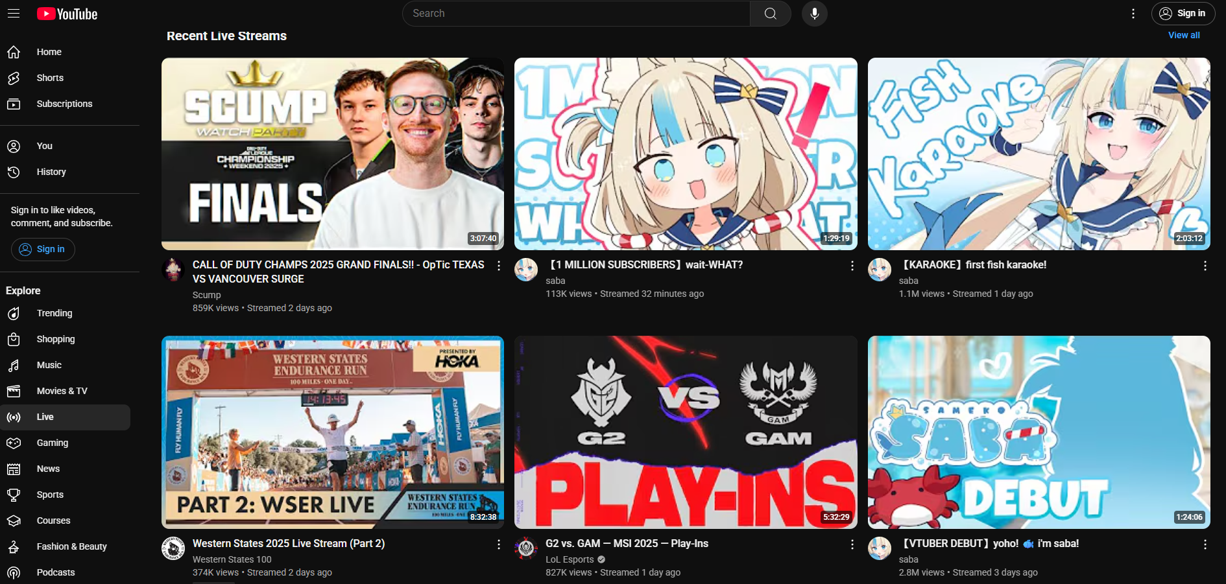Click View all for Recent Live Streams

tap(1184, 36)
